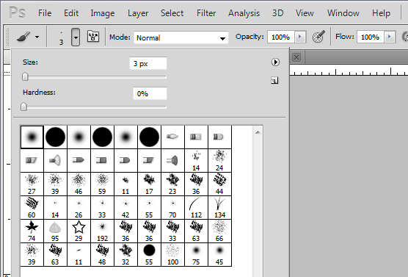The image size is (408, 277).
Task: Create a new preset from this brush
Action: pyautogui.click(x=274, y=81)
